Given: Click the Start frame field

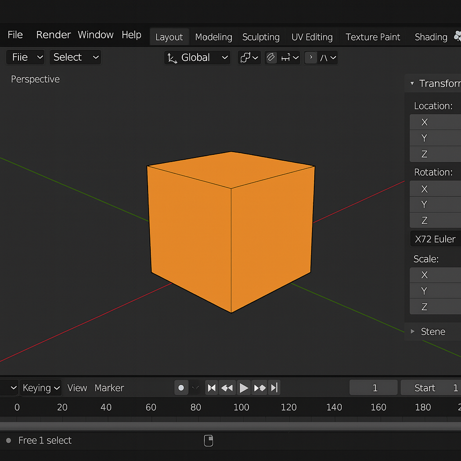Looking at the screenshot, I should tap(431, 388).
